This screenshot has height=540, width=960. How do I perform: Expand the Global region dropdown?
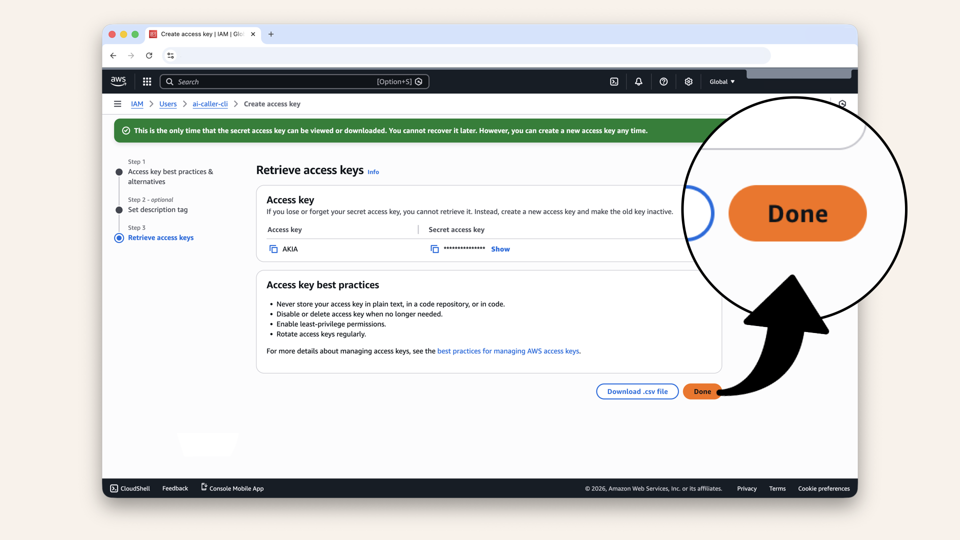[721, 81]
